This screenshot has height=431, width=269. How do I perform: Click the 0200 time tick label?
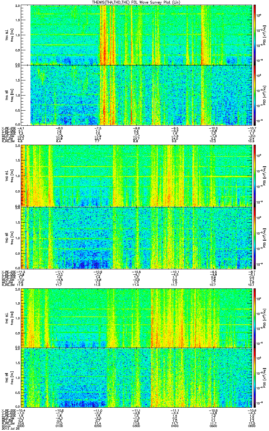(98, 426)
